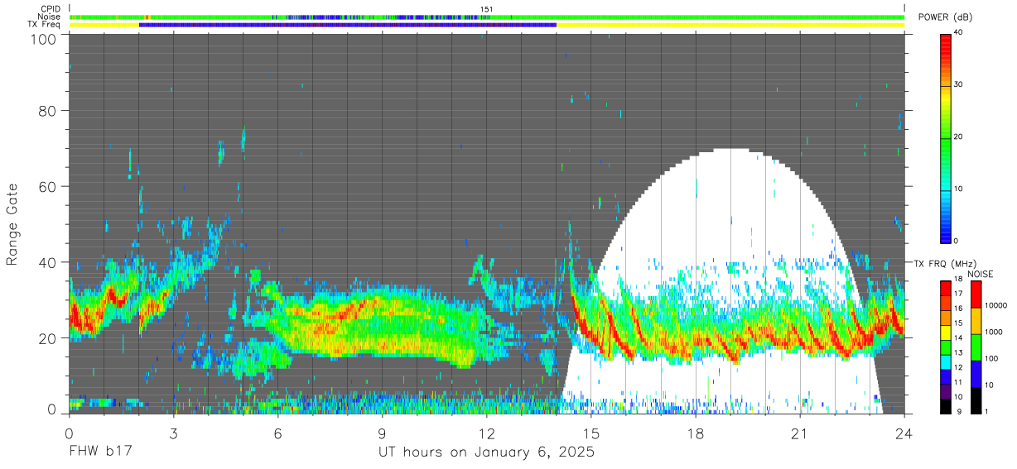Click the y-axis tick label 60
This screenshot has height=469, width=1017.
48,186
